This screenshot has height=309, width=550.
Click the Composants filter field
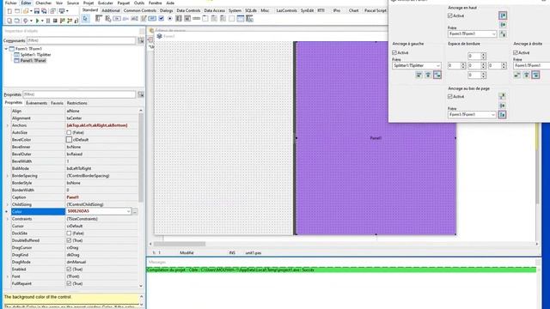click(x=82, y=40)
